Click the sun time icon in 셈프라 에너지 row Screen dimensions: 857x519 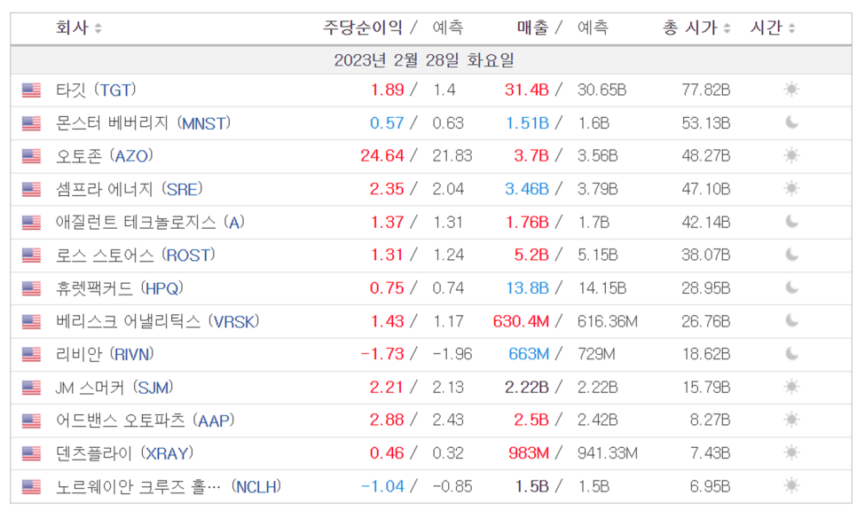click(x=791, y=188)
